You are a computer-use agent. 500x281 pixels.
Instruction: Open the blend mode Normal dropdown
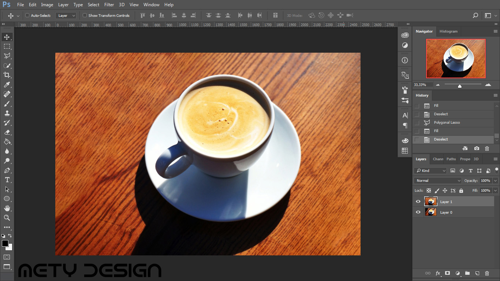(438, 180)
